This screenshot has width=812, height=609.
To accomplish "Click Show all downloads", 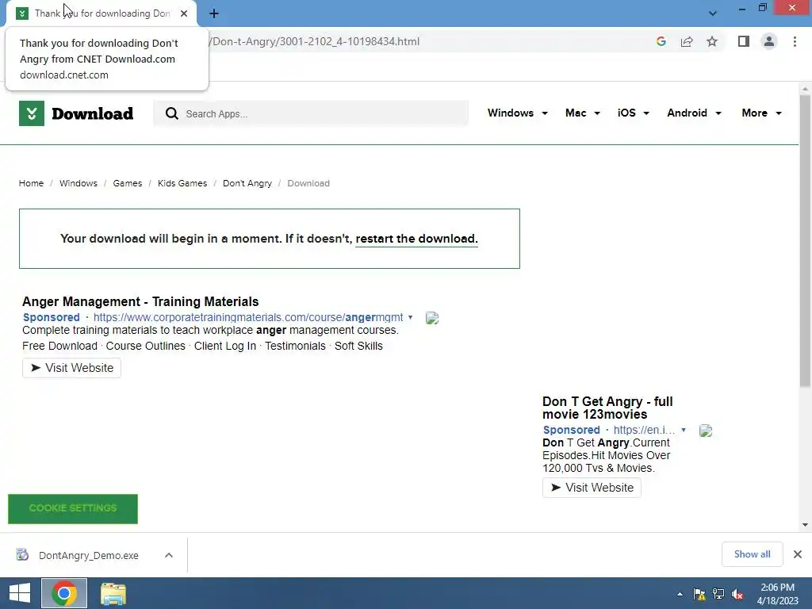I will 752,554.
